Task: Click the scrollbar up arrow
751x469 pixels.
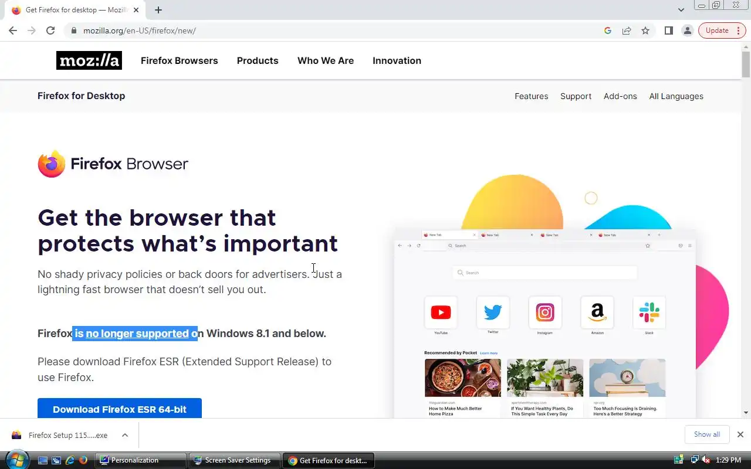Action: coord(746,46)
